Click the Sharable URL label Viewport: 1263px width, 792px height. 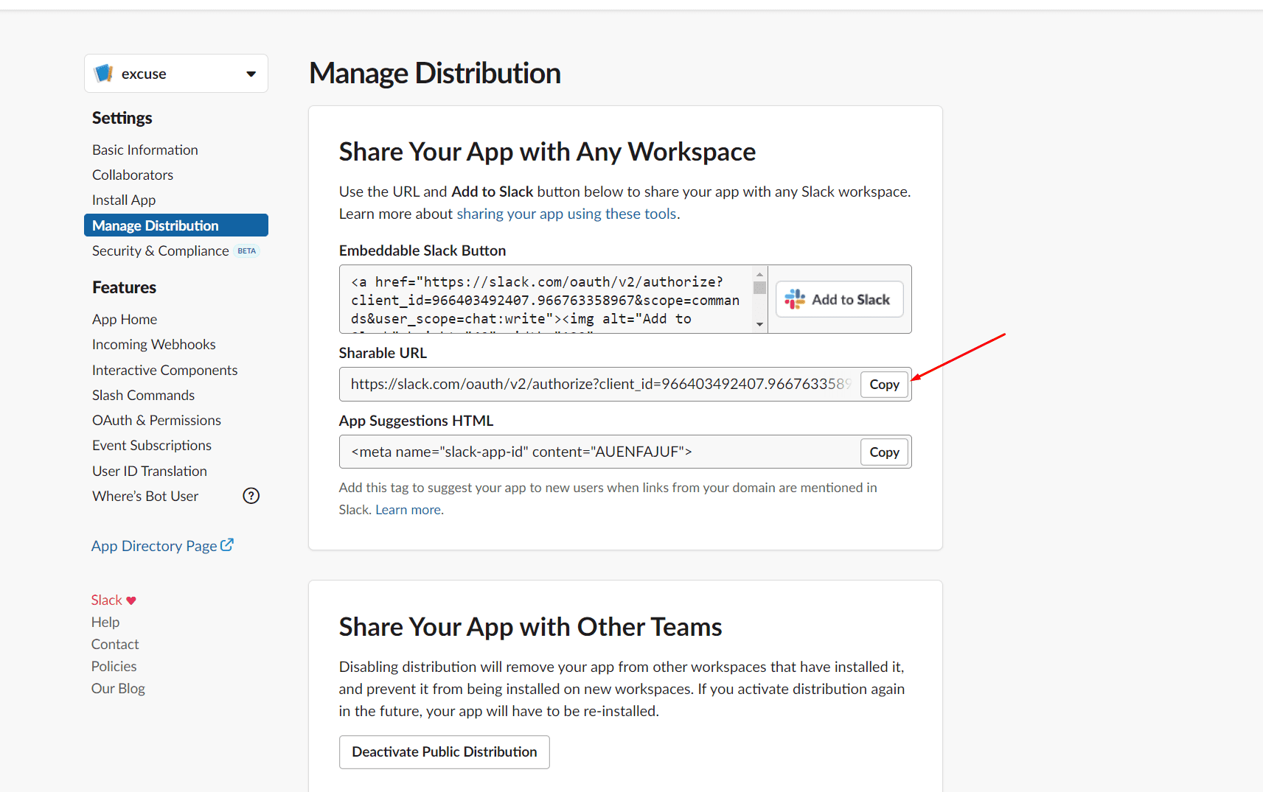click(x=383, y=353)
